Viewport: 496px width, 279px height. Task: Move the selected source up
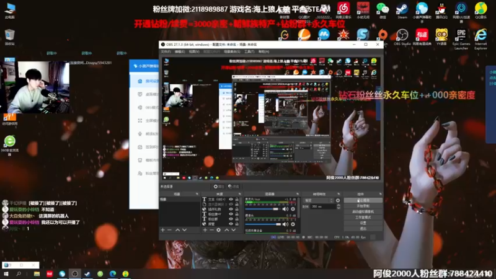click(226, 230)
